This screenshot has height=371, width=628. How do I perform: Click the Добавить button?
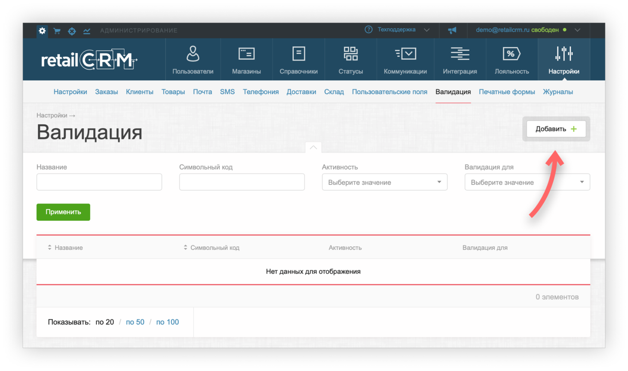[x=556, y=129]
